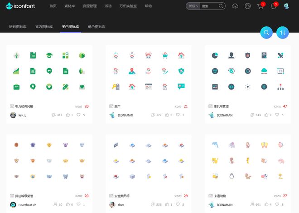Focus the 搜索 search input field
299x213 pixels.
pyautogui.click(x=209, y=6)
